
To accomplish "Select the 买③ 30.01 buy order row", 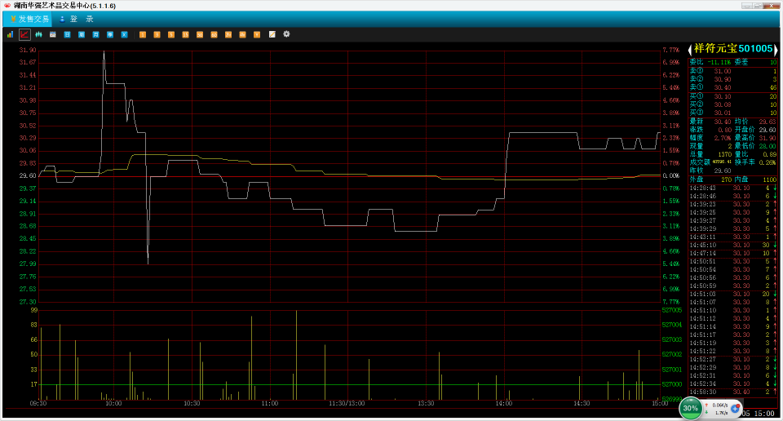I will click(x=733, y=113).
